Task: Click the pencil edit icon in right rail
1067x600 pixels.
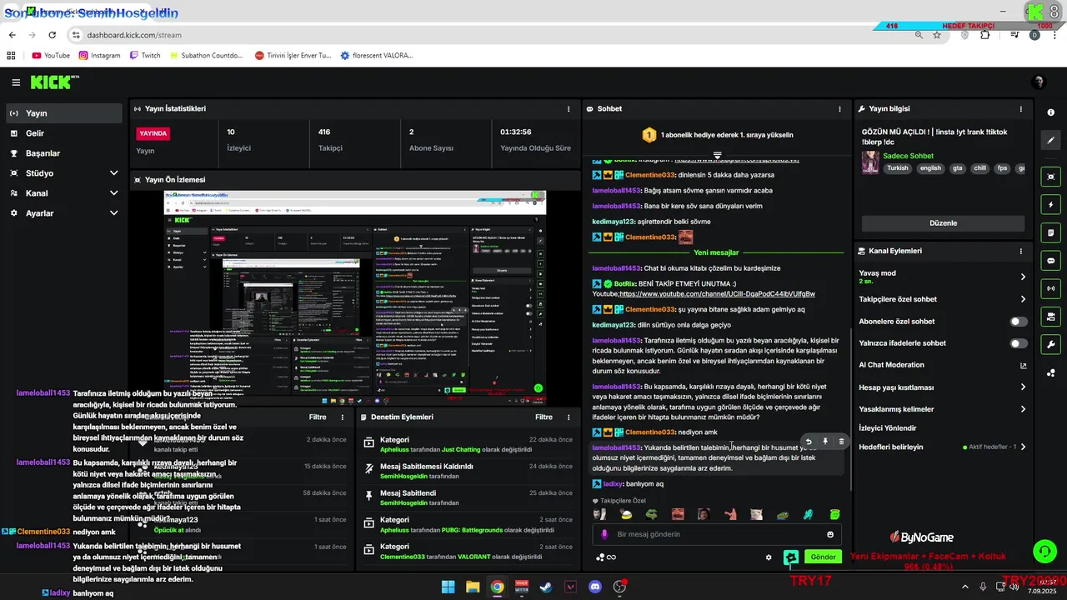Action: click(1050, 141)
